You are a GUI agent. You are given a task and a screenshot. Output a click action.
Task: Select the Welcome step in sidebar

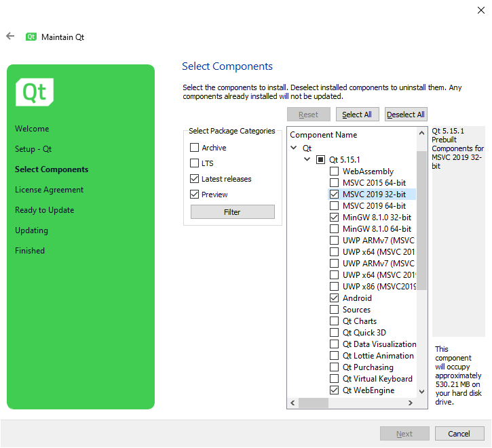tap(32, 129)
